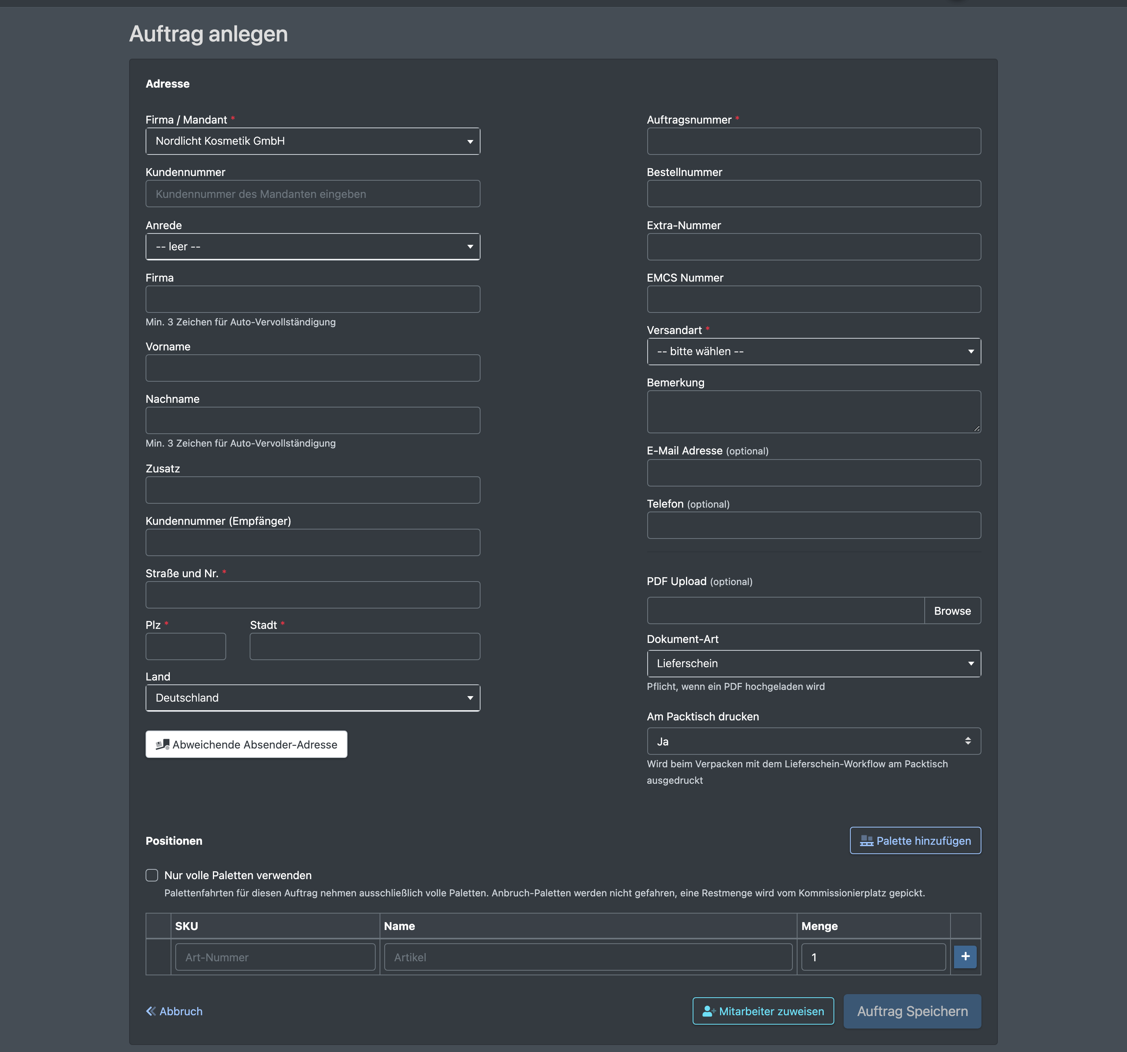Screen dimensions: 1127x1052
Task: Focus the Kundennummer input field
Action: pos(313,194)
